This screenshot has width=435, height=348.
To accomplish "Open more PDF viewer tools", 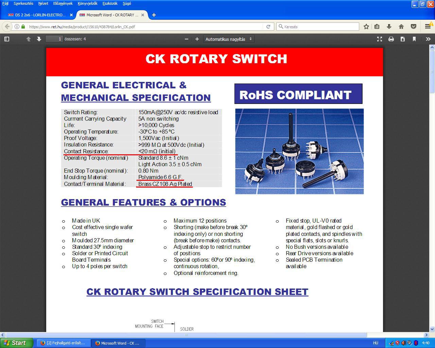I will coord(428,39).
